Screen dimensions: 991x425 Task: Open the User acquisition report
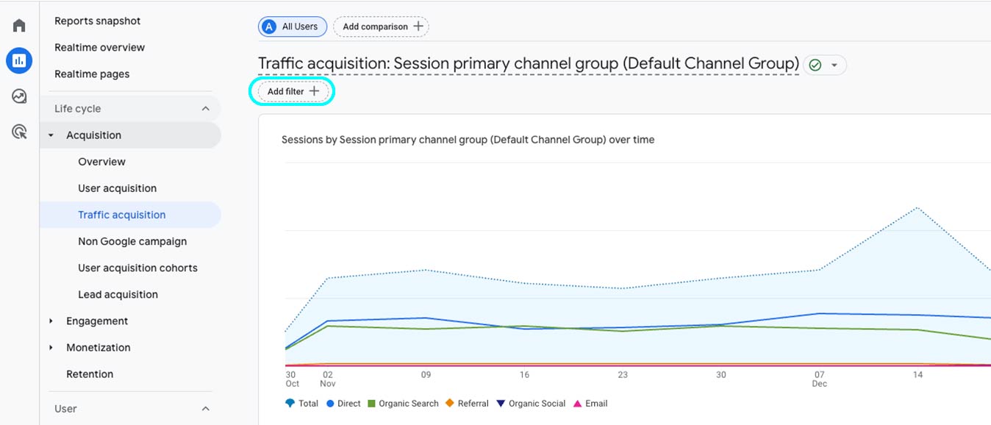pyautogui.click(x=117, y=188)
